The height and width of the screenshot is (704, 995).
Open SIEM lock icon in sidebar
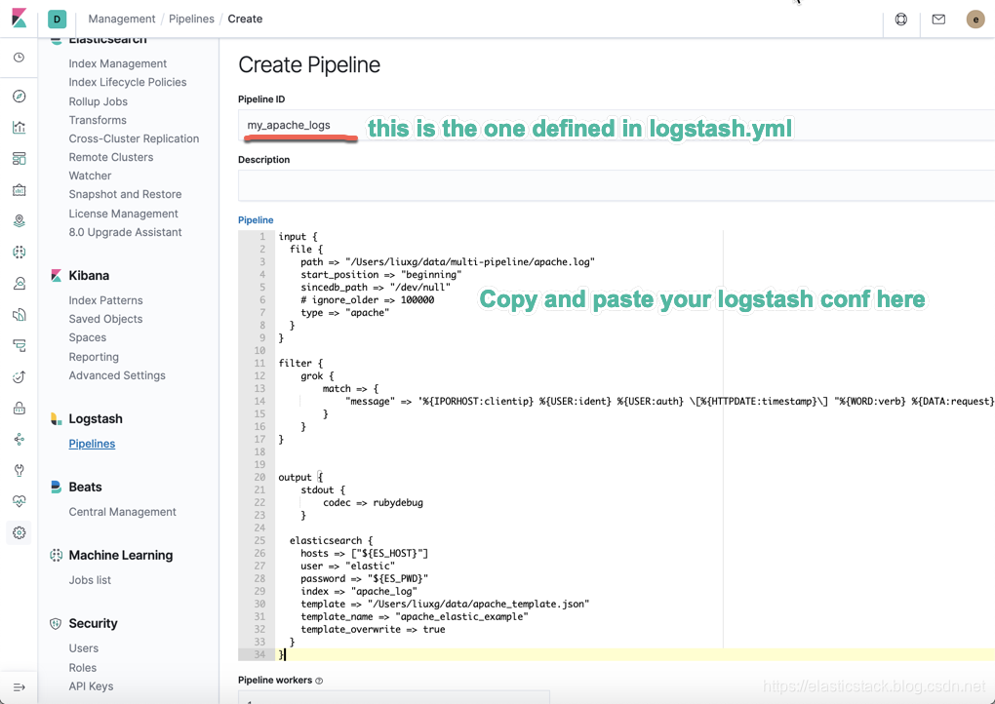(20, 409)
